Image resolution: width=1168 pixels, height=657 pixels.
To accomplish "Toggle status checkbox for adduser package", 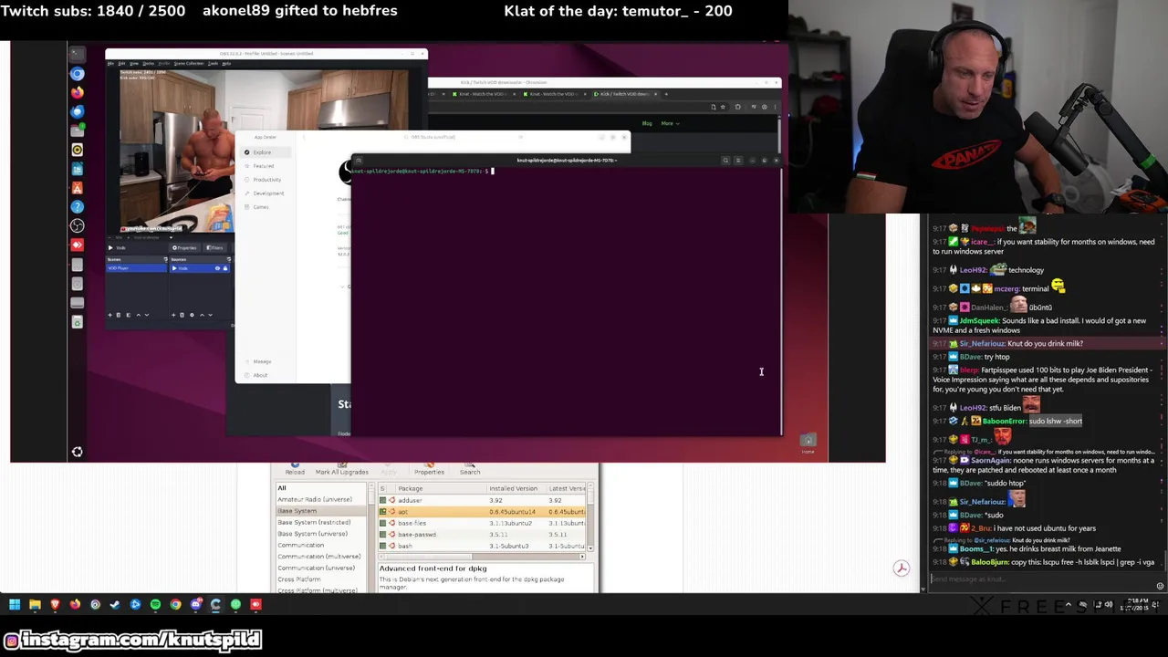I will pos(382,500).
